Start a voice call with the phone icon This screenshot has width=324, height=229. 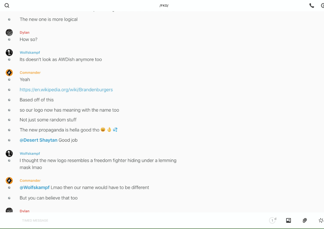(x=312, y=6)
